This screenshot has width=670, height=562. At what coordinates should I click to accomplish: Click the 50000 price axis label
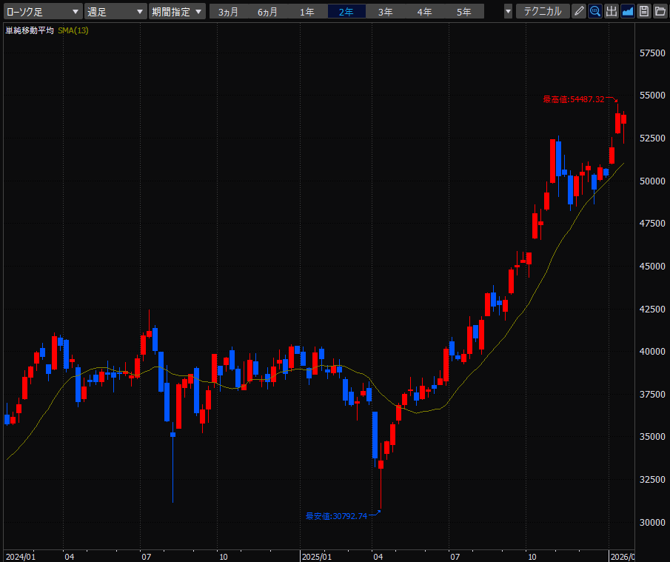click(652, 181)
